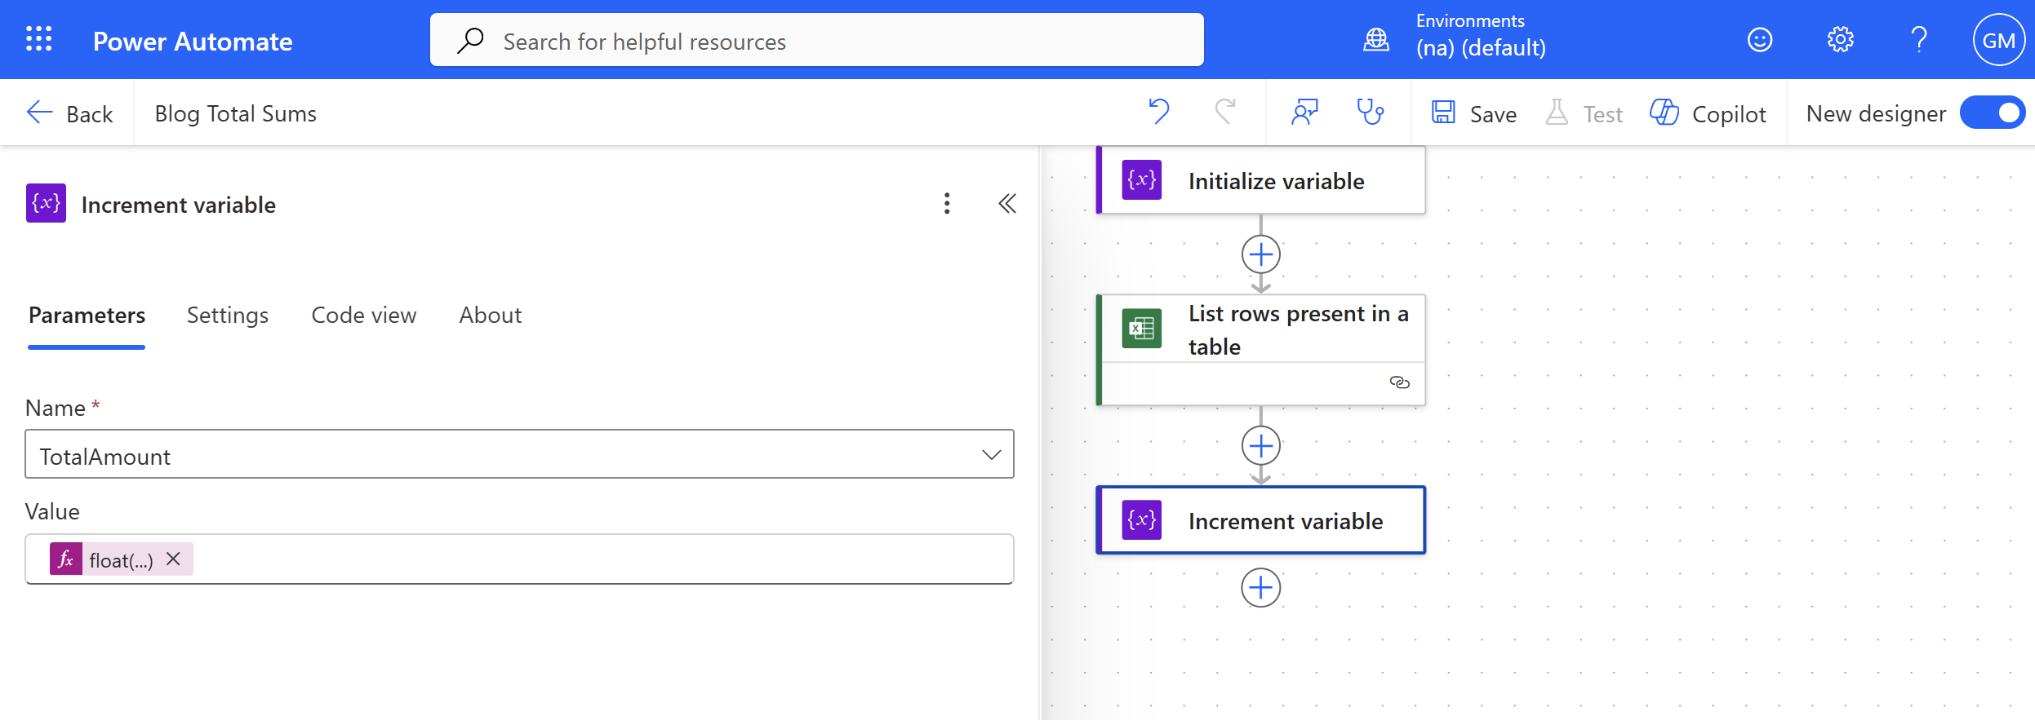Switch to the Settings tab
2035x720 pixels.
pyautogui.click(x=228, y=316)
